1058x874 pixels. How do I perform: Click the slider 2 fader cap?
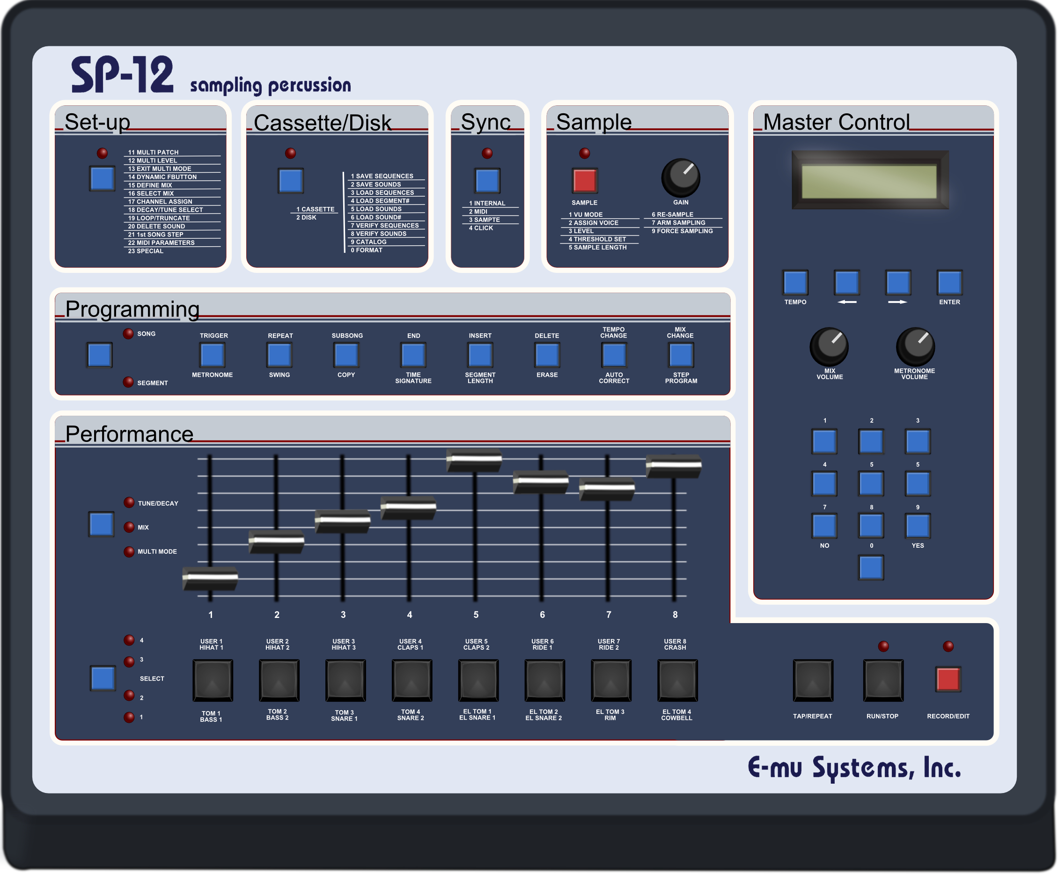coord(276,542)
